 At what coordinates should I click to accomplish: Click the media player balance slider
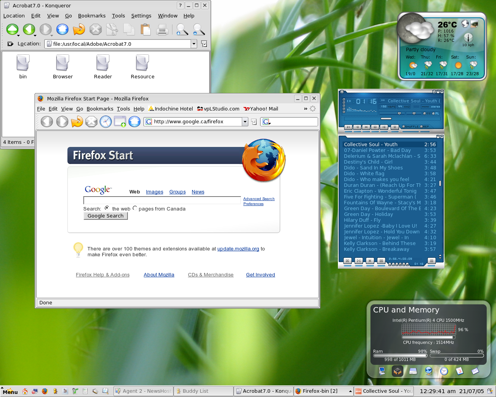[x=414, y=113]
